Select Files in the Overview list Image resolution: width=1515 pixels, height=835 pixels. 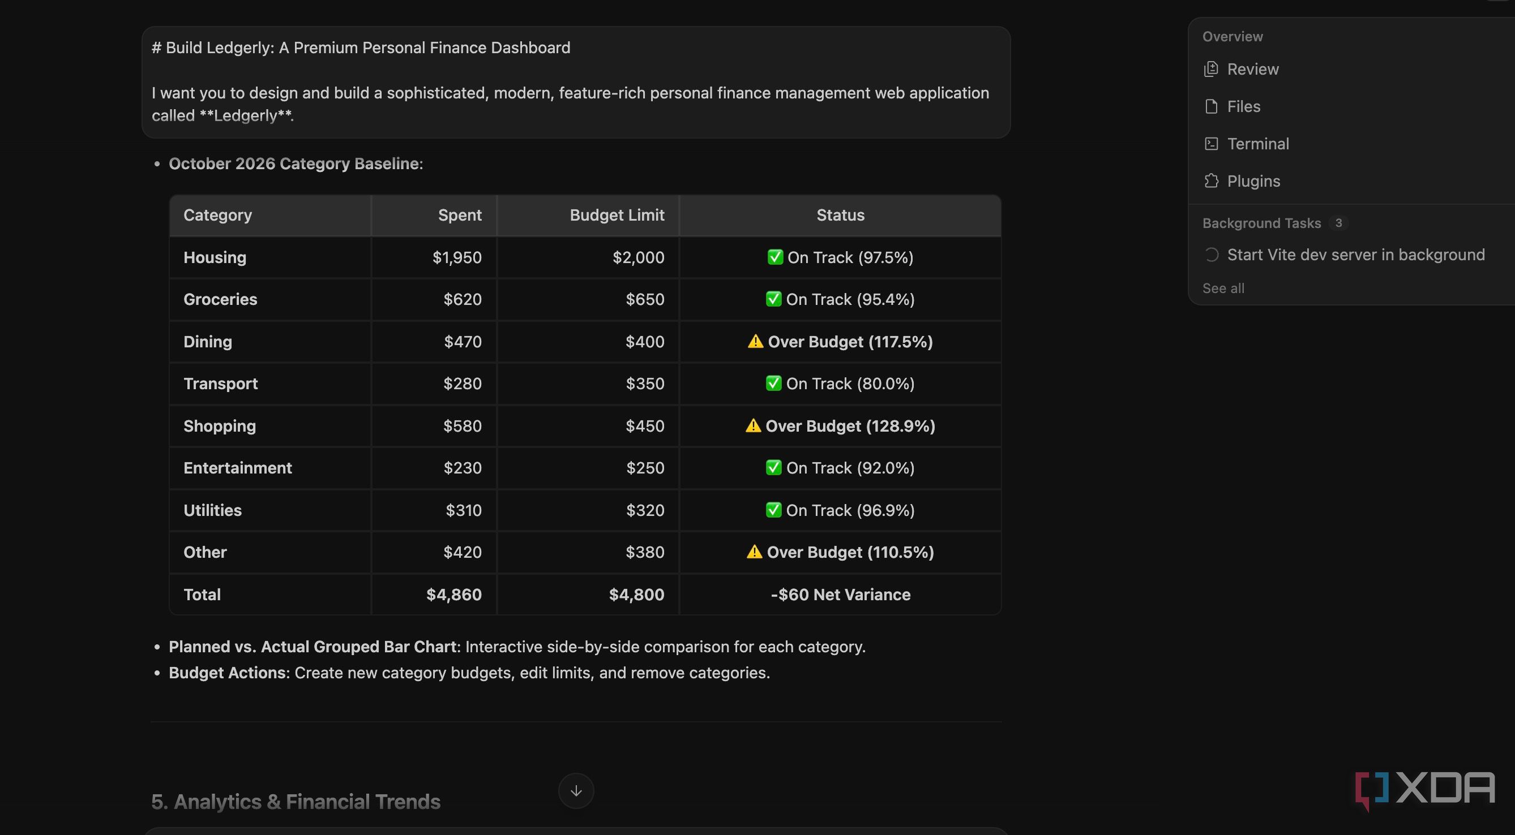click(1243, 106)
